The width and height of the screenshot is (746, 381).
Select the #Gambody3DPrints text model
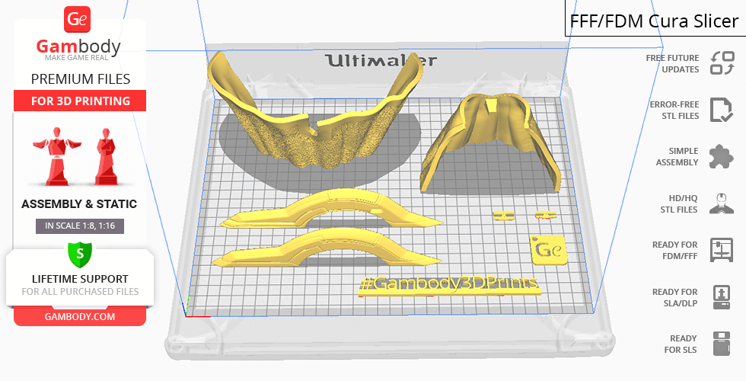(448, 285)
